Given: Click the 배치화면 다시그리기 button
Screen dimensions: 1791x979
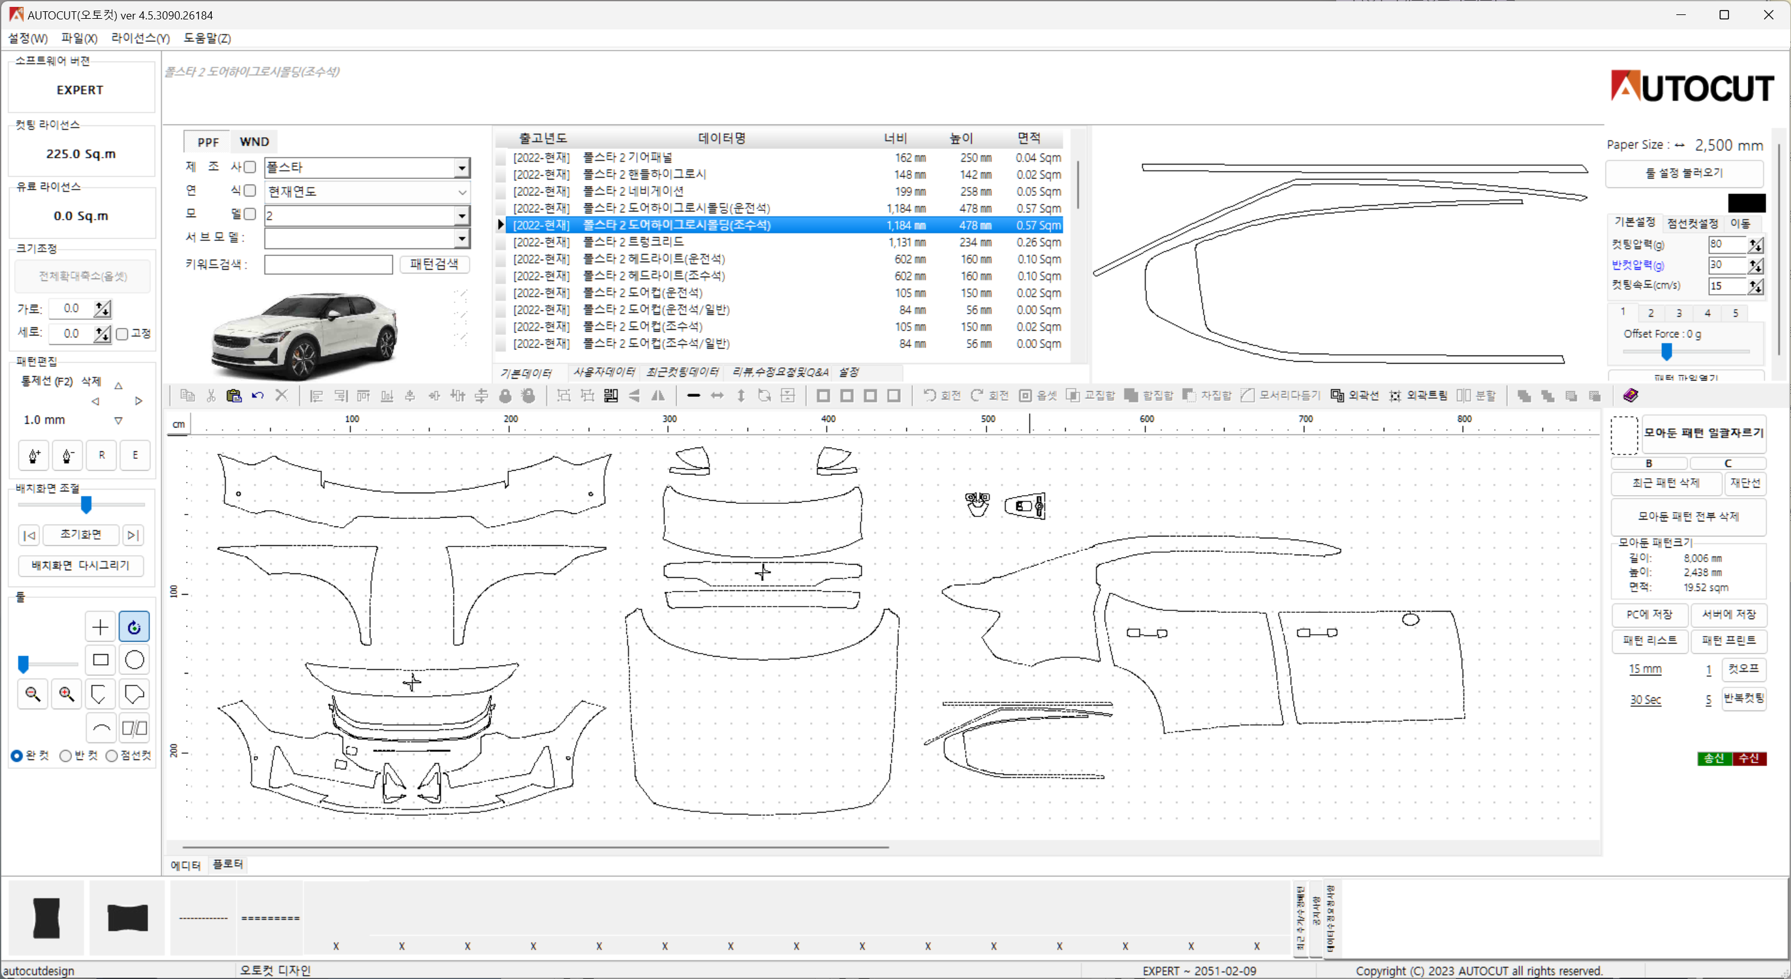Looking at the screenshot, I should (81, 566).
